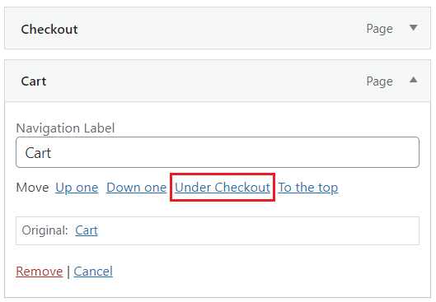Move Cart up one
Image resolution: width=436 pixels, height=302 pixels.
coord(77,188)
